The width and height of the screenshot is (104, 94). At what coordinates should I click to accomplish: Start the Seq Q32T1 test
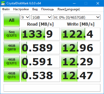(12, 34)
